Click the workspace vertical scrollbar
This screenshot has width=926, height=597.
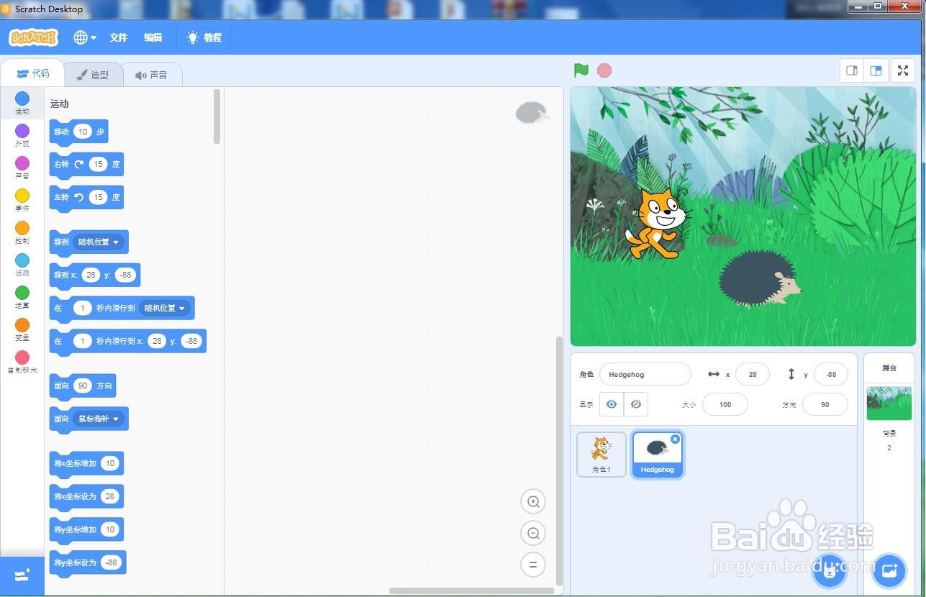pyautogui.click(x=560, y=460)
